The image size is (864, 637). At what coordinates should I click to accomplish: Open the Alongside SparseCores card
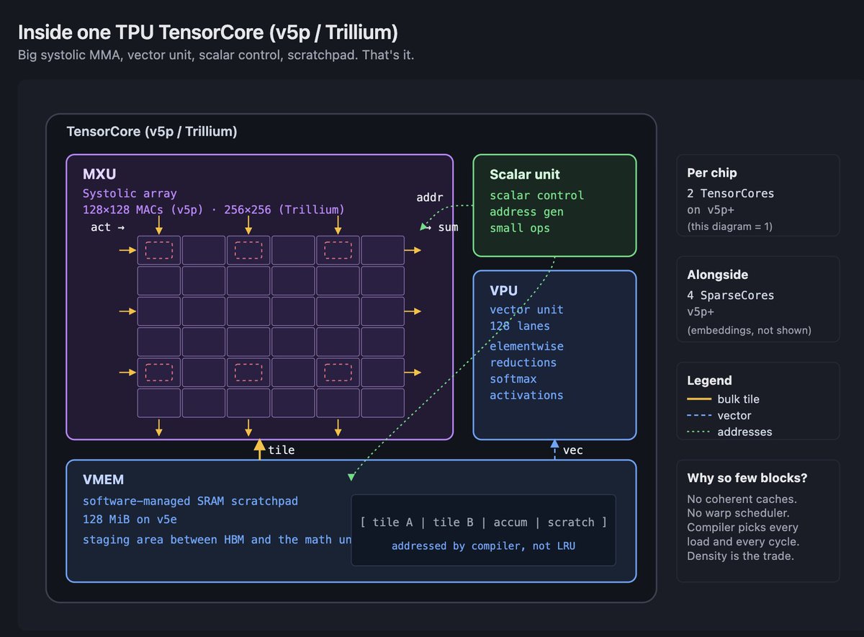click(757, 299)
